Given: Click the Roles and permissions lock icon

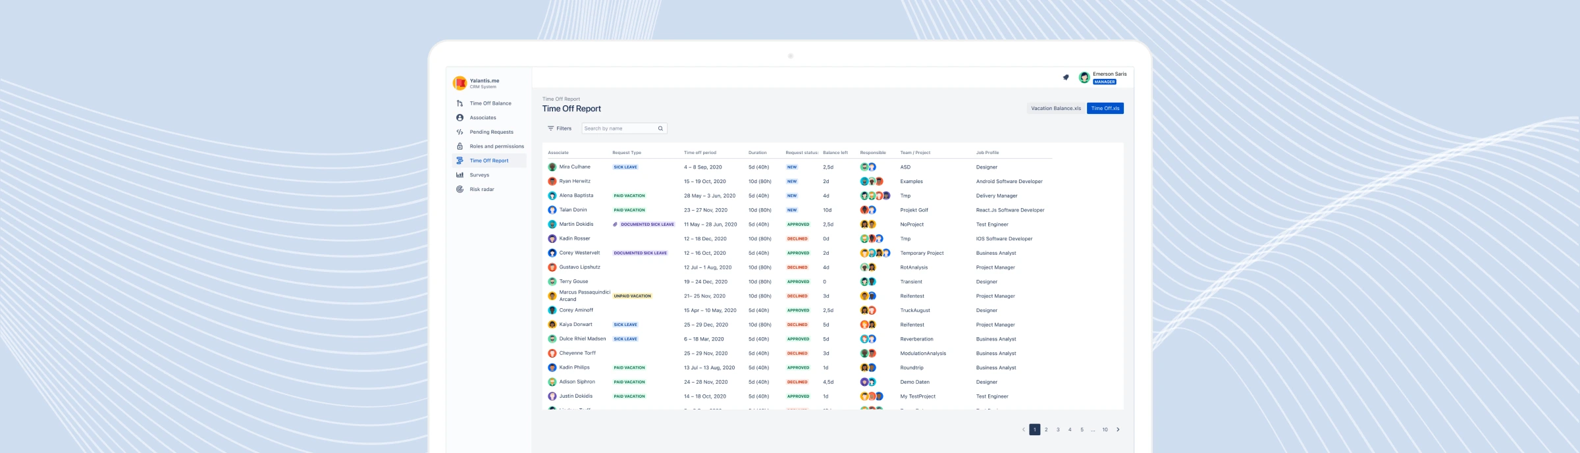Looking at the screenshot, I should (460, 146).
